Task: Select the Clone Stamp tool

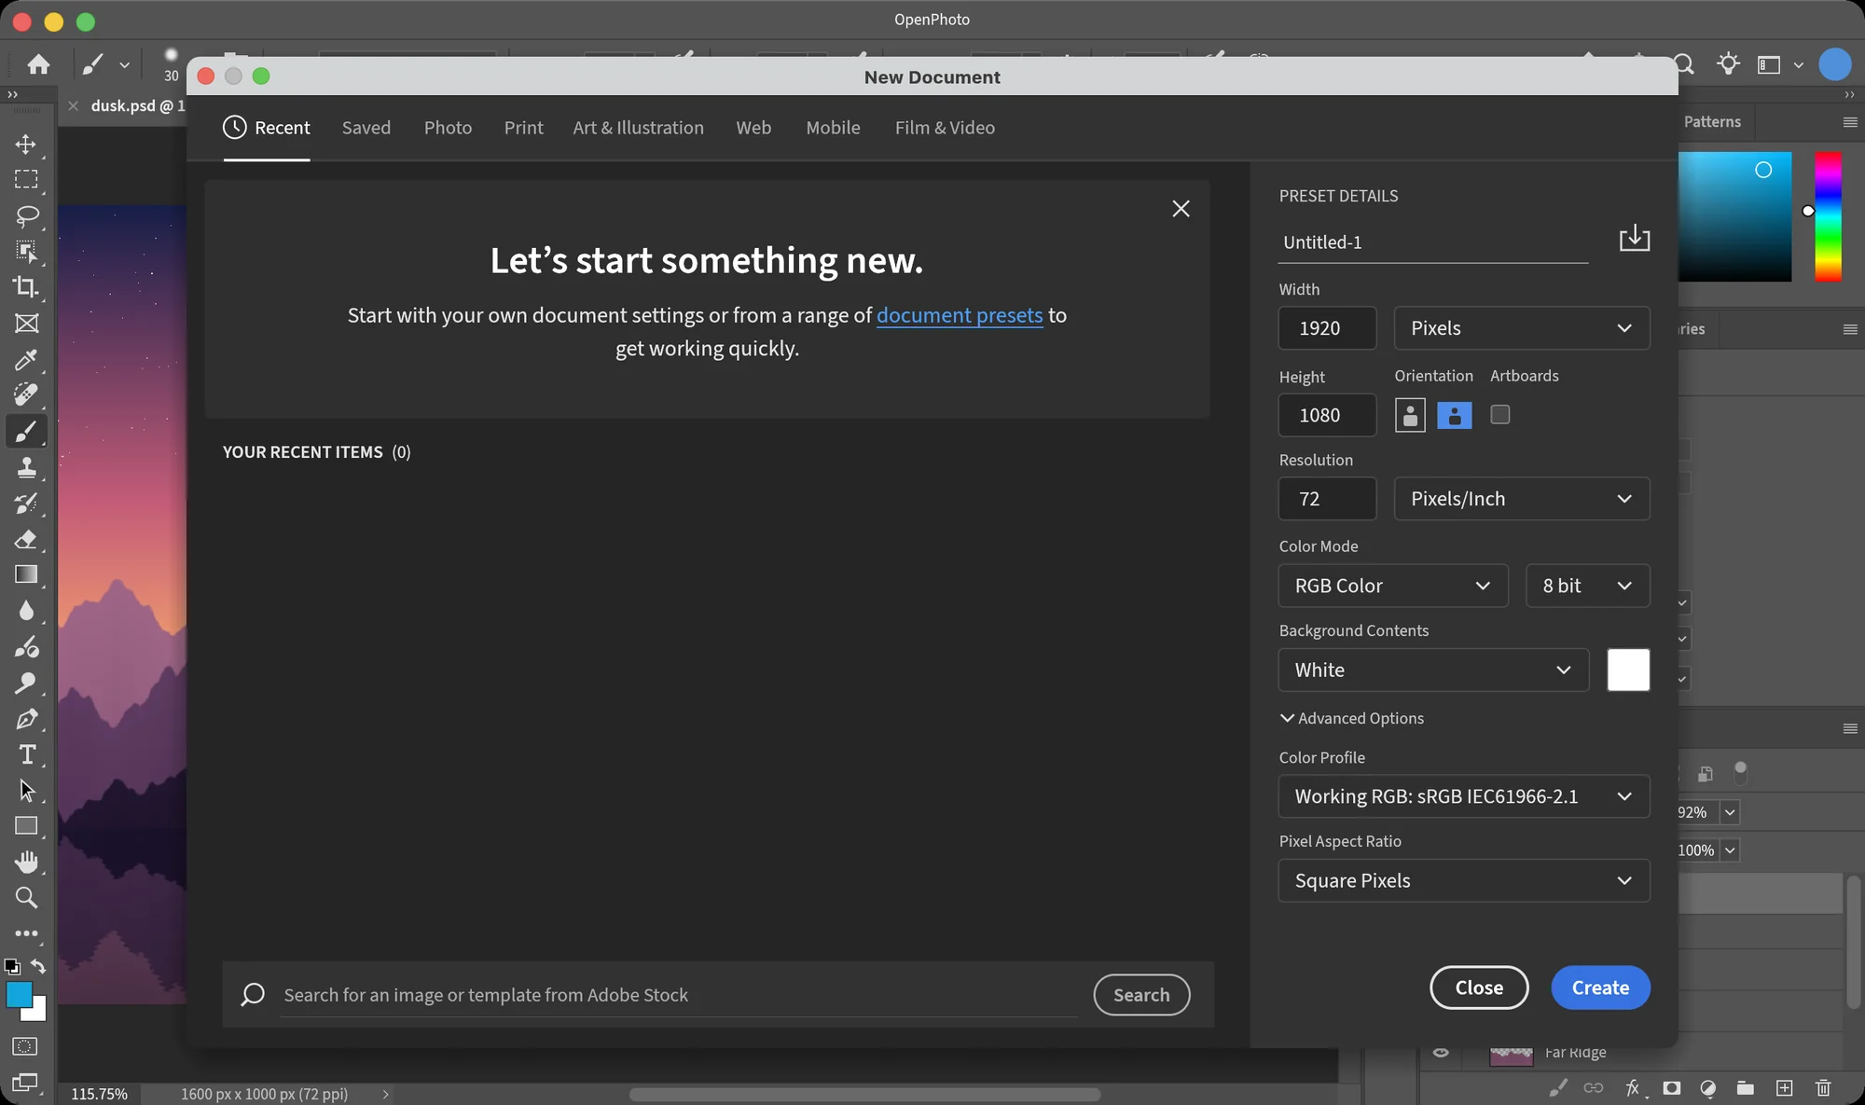Action: click(26, 467)
